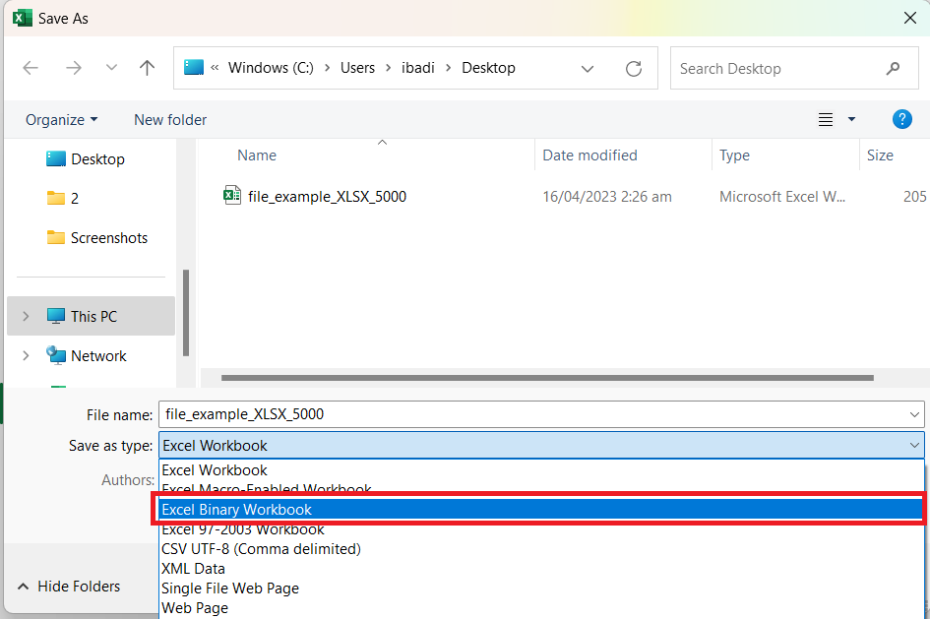Sort by Type column header

[x=734, y=155]
